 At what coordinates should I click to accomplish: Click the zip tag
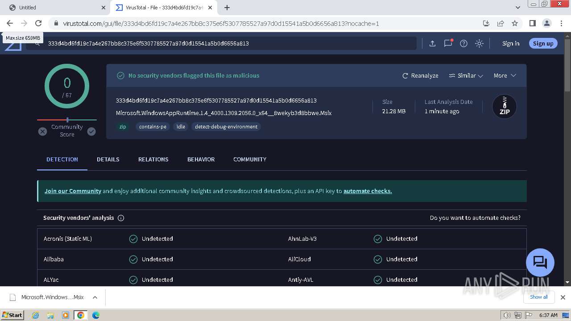tap(123, 127)
